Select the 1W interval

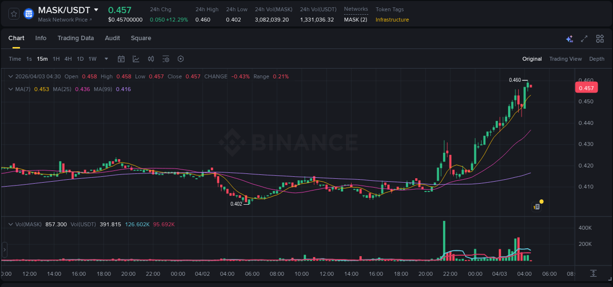[92, 59]
